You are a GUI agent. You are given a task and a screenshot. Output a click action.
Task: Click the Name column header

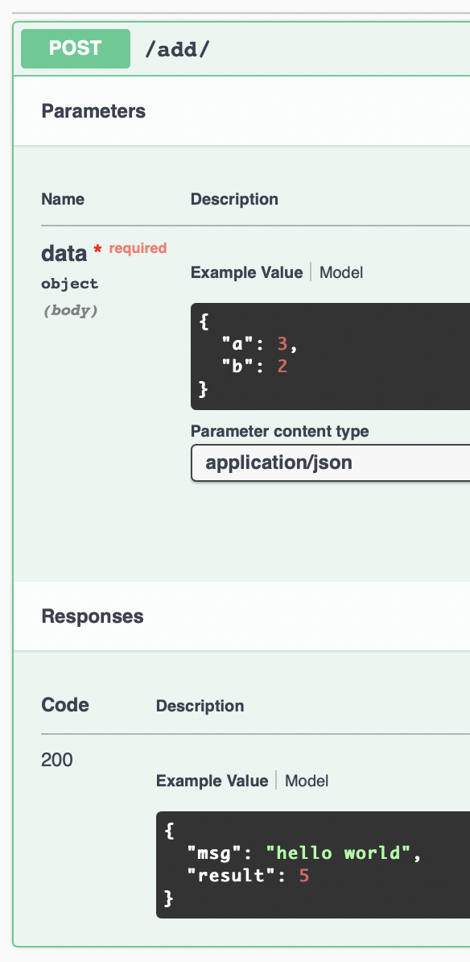click(63, 199)
